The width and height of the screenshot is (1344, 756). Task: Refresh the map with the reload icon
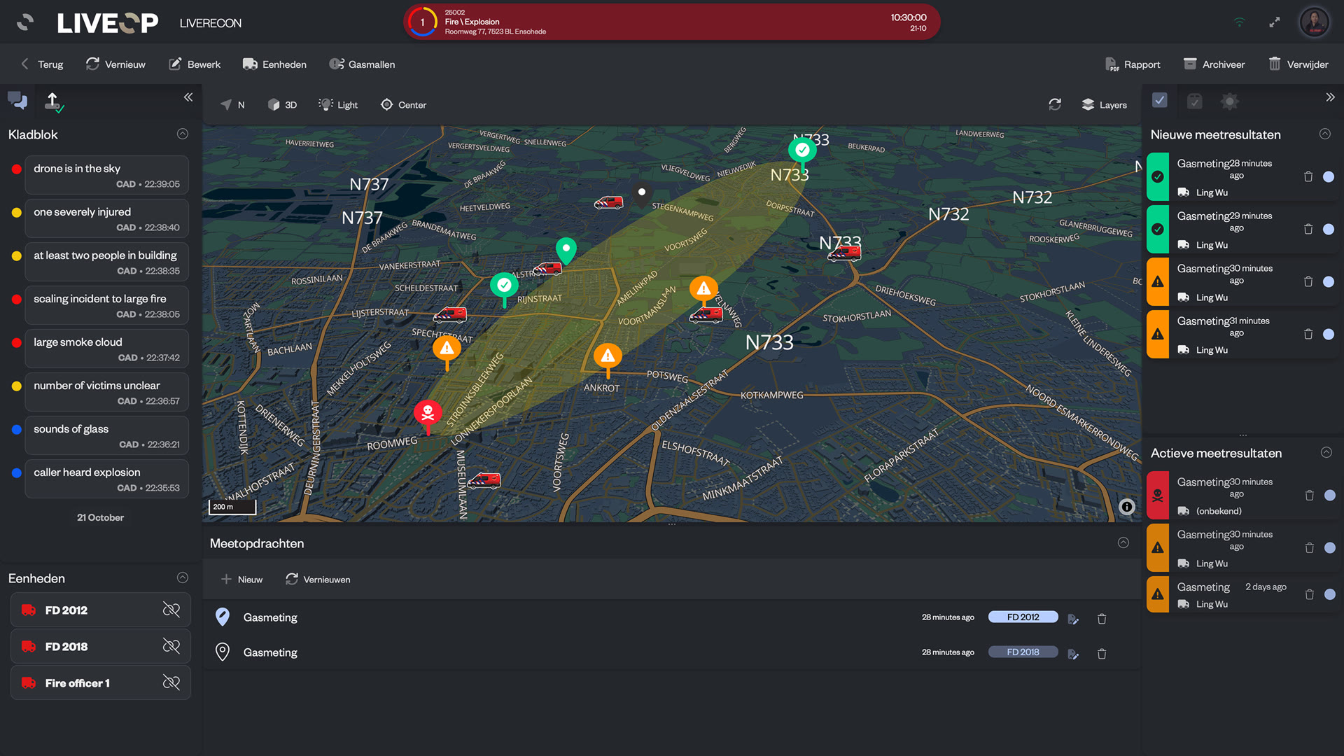point(1055,104)
